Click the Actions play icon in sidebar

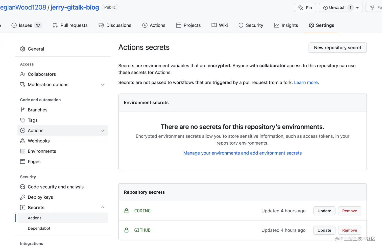pyautogui.click(x=22, y=130)
